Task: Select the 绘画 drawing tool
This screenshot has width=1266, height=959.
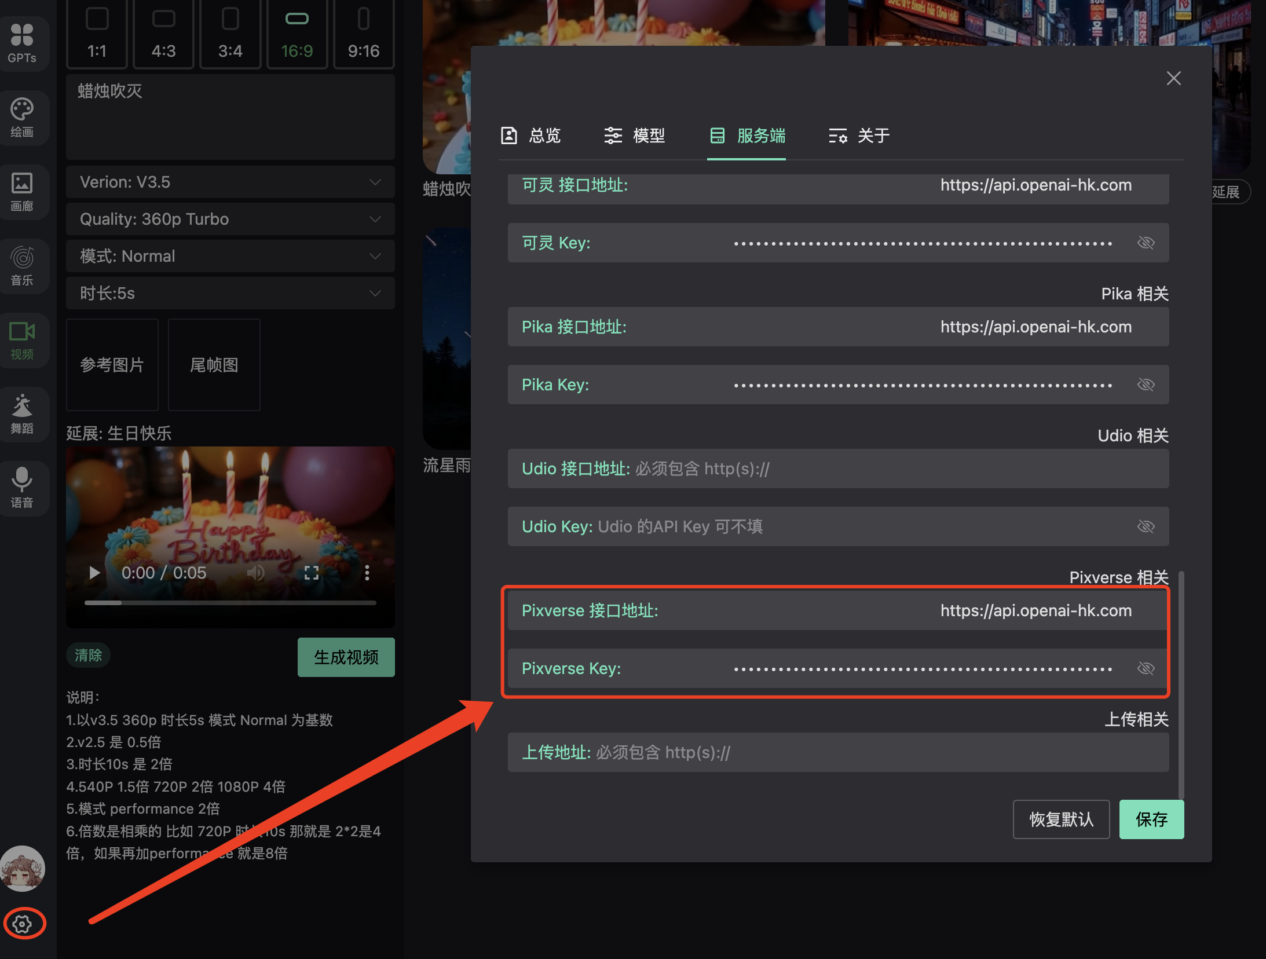Action: point(24,118)
